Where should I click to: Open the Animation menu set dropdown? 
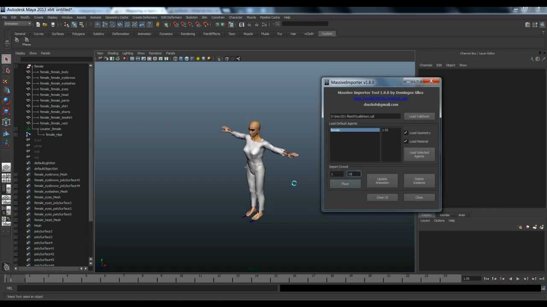(x=17, y=24)
